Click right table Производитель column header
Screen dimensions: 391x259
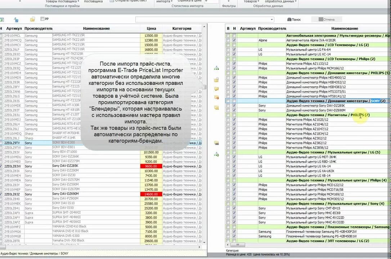[272, 28]
